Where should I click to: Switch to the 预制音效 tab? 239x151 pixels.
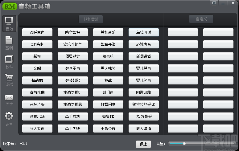(x=91, y=19)
